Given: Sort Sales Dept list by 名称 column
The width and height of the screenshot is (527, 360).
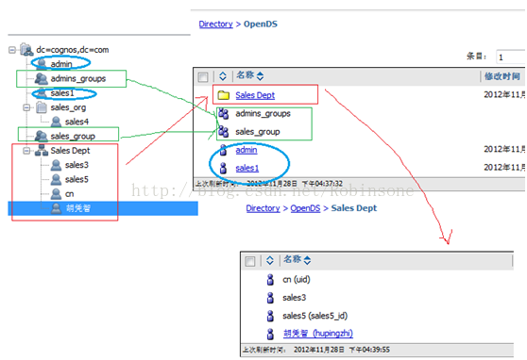Looking at the screenshot, I should (x=297, y=260).
